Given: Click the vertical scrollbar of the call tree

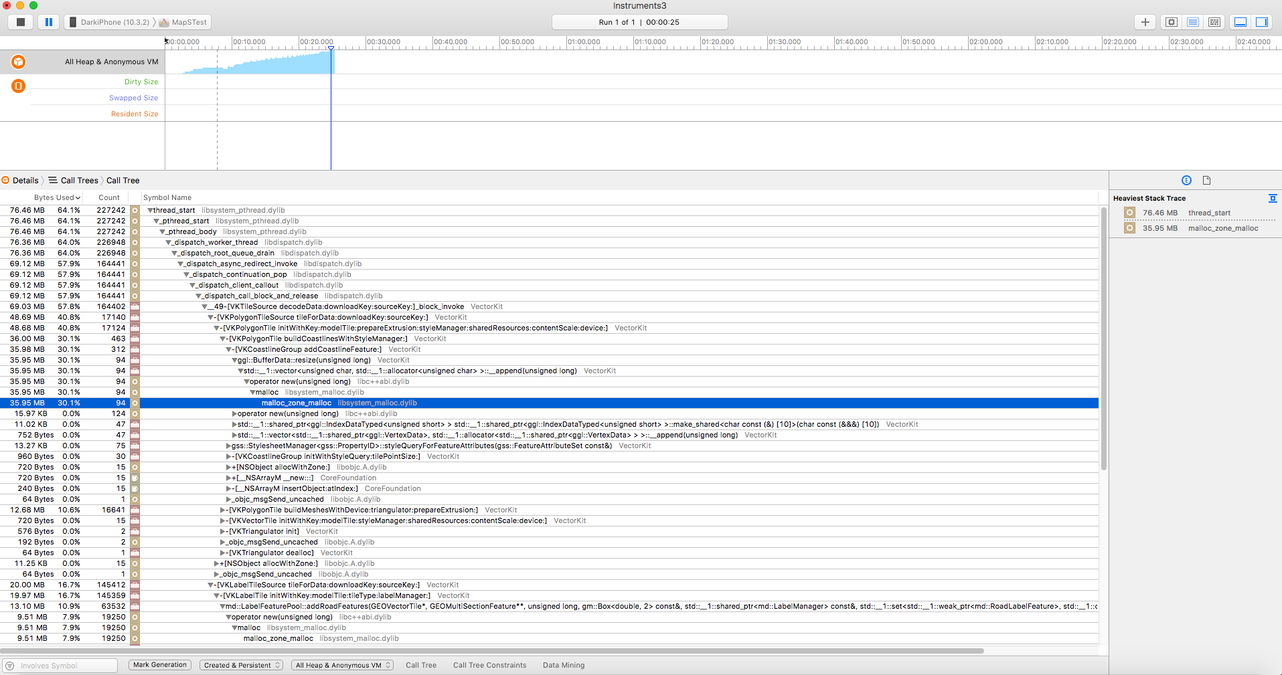Looking at the screenshot, I should pos(1103,338).
